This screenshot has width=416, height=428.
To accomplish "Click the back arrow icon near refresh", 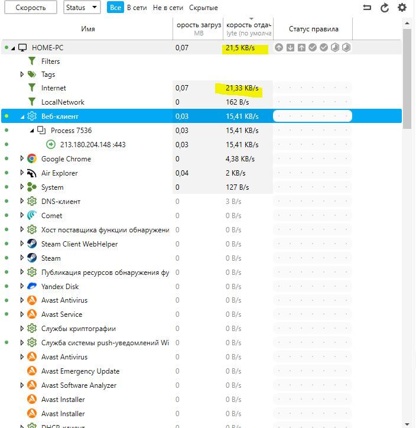I will pyautogui.click(x=367, y=8).
